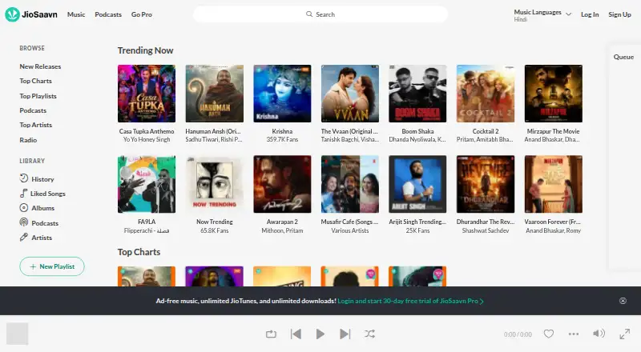Open the Now Trending playlist cover
Image resolution: width=641 pixels, height=352 pixels.
[214, 184]
